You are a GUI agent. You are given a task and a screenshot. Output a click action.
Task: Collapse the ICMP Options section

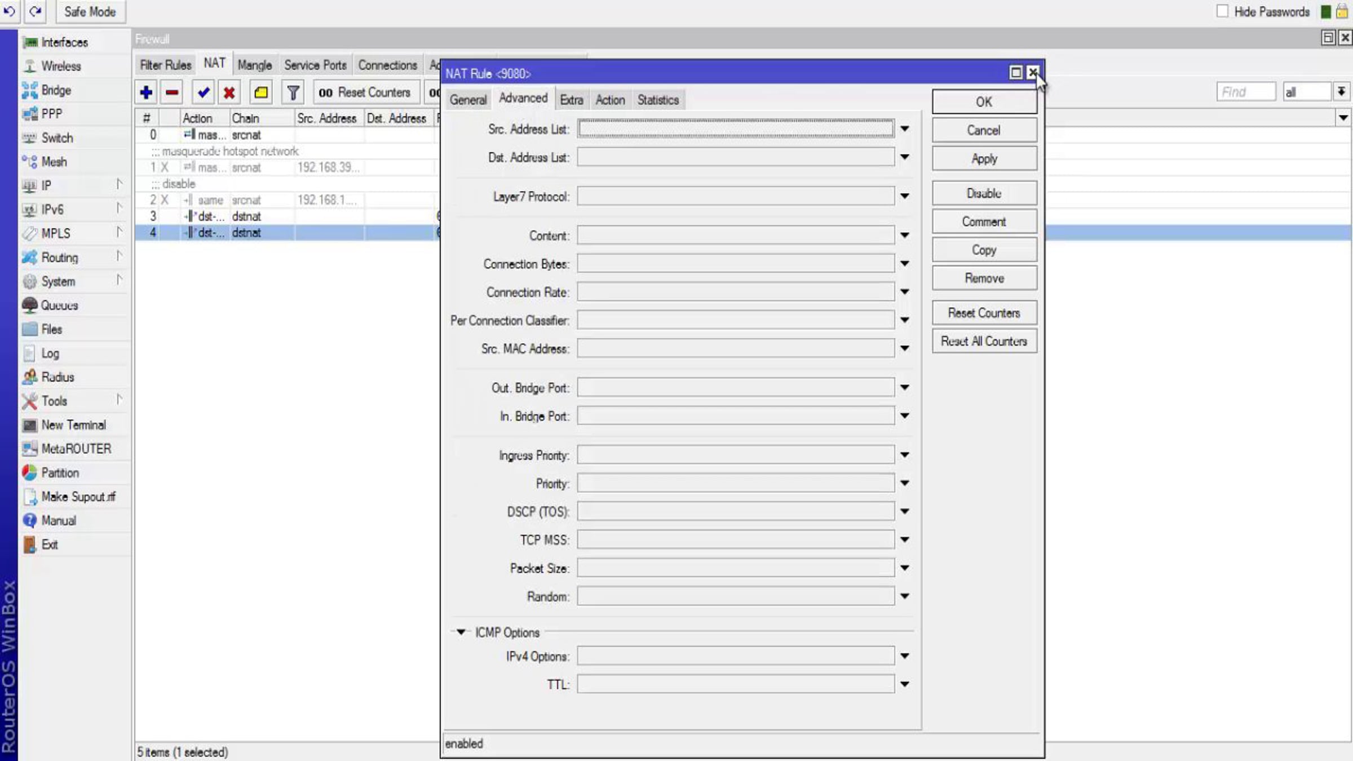[x=461, y=632]
